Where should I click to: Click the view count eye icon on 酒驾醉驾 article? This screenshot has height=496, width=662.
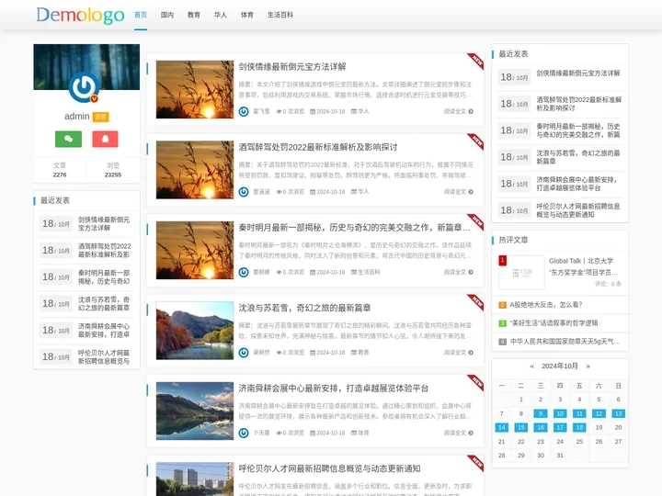[276, 192]
